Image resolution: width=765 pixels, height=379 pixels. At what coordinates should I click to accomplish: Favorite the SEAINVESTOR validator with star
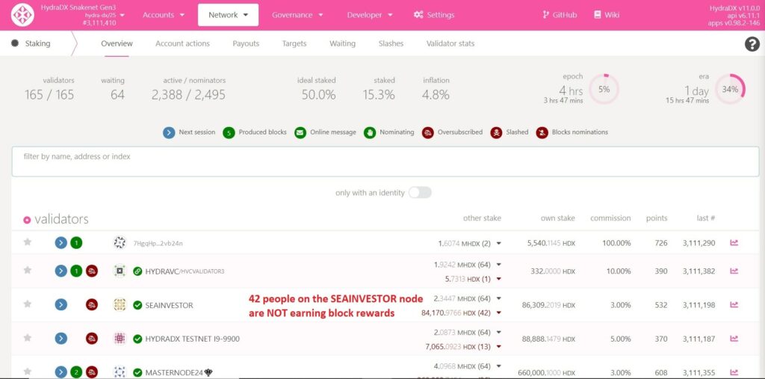(28, 304)
